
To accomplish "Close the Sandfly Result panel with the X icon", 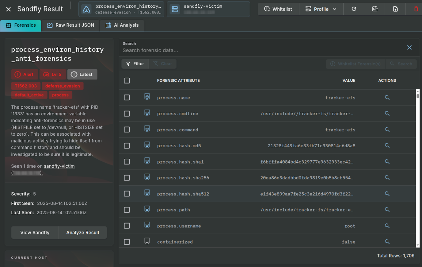I will point(9,9).
